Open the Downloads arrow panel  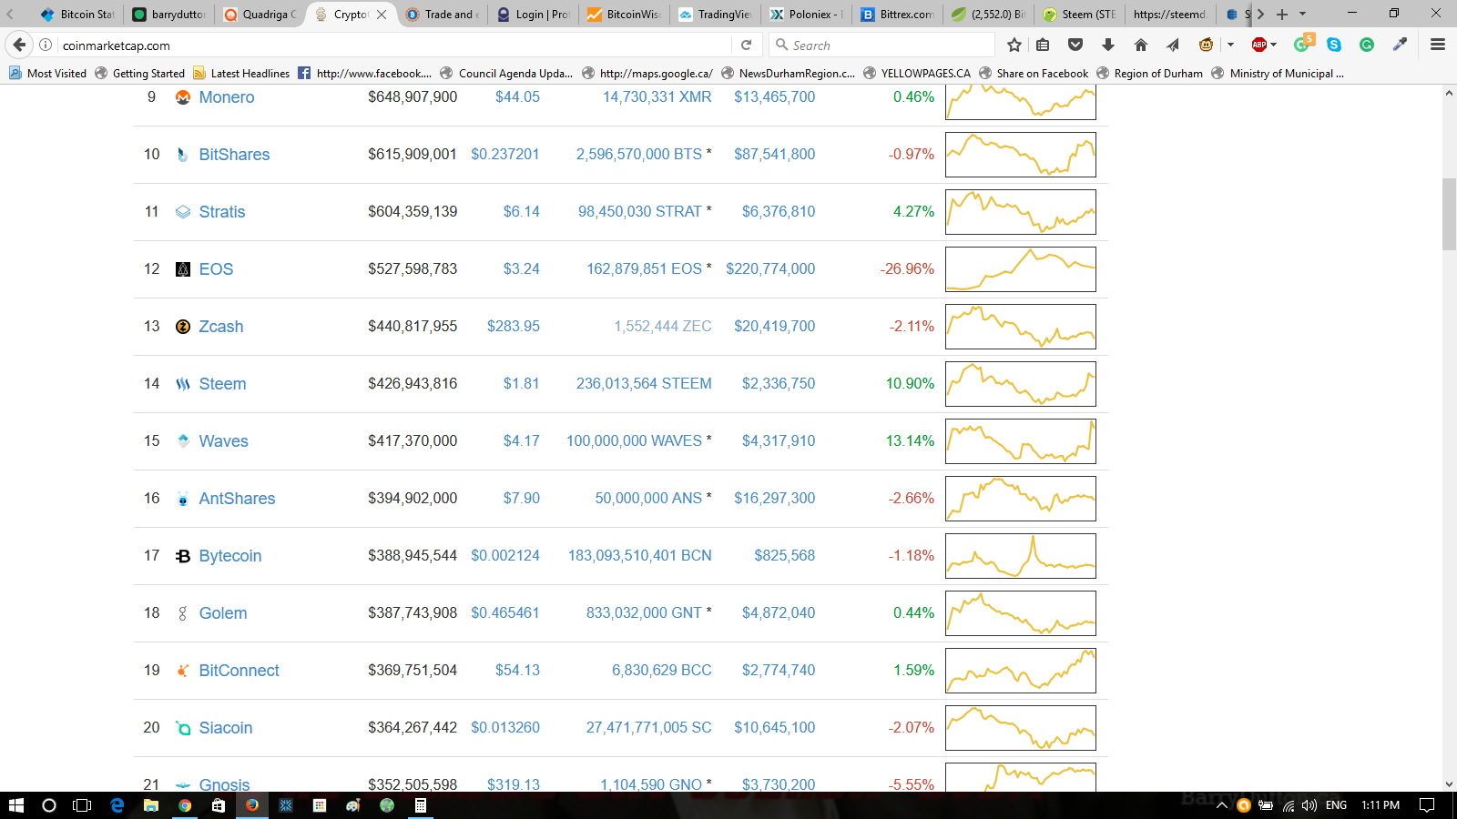coord(1108,45)
